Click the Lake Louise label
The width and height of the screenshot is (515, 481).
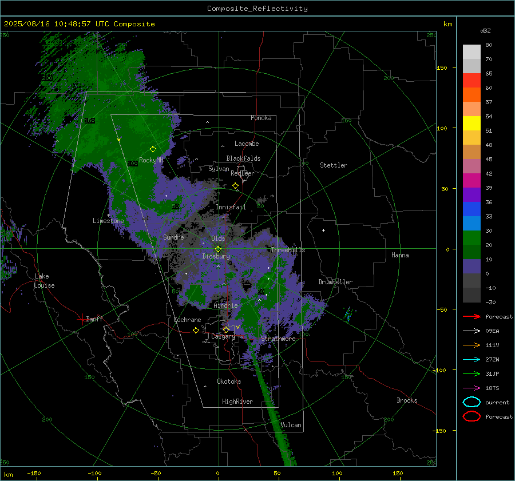pyautogui.click(x=44, y=281)
